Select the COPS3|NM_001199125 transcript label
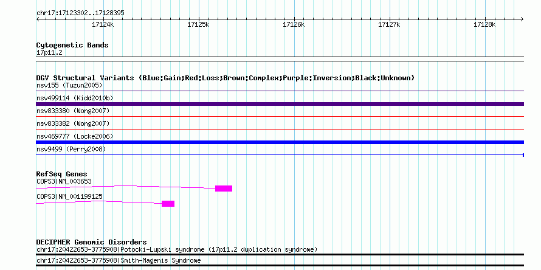The image size is (541, 270). 69,197
